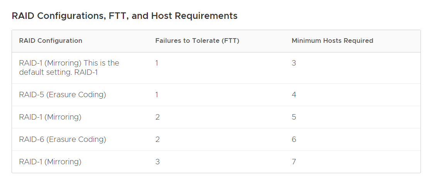Click the RAID Configurations, FTT, and Host Requirements heading
This screenshot has height=189, width=429.
point(124,16)
